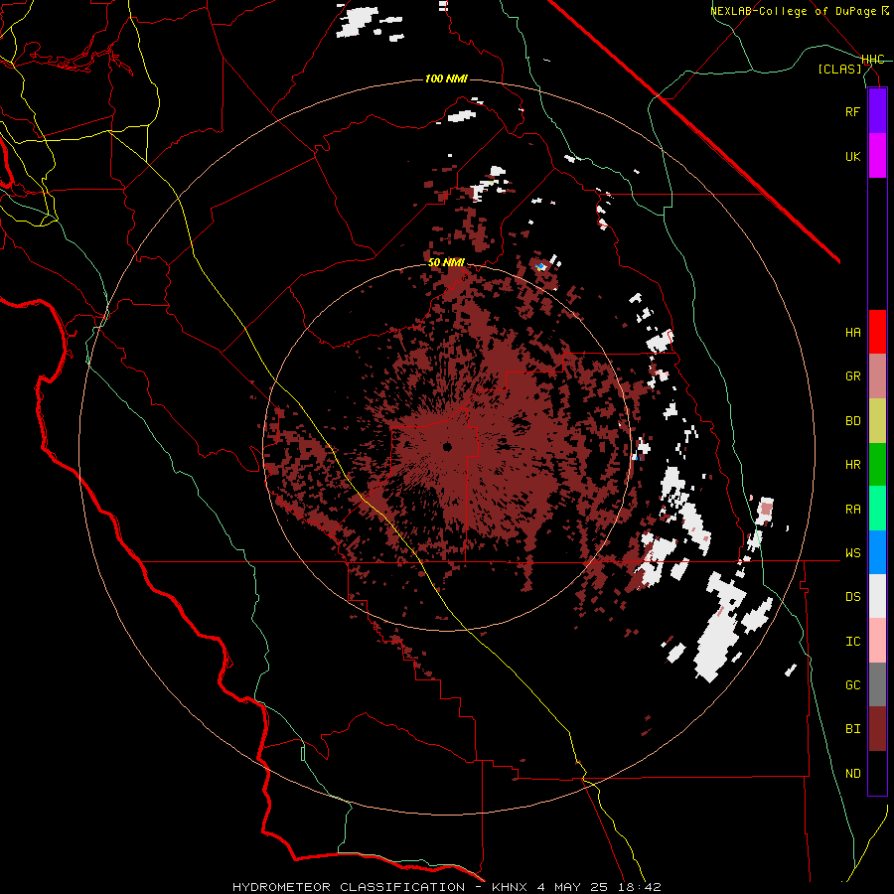Click the radar site center dot
This screenshot has height=894, width=894.
[447, 446]
